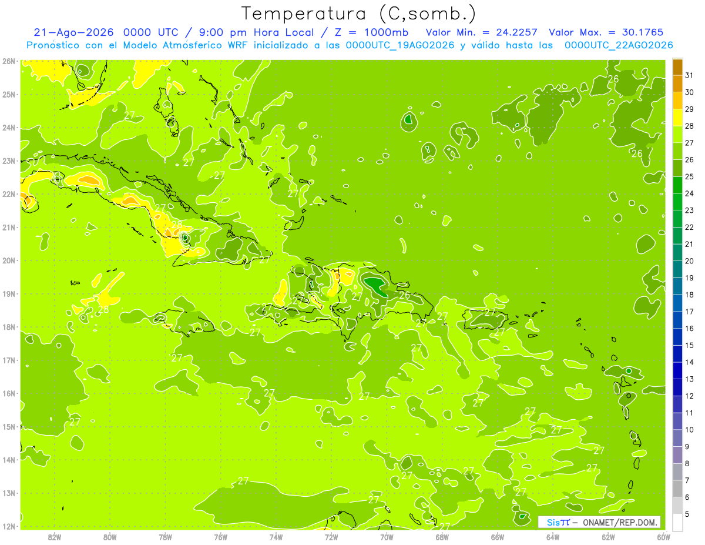The width and height of the screenshot is (705, 545).
Task: Click the latitude label "22N"
Action: click(x=8, y=194)
